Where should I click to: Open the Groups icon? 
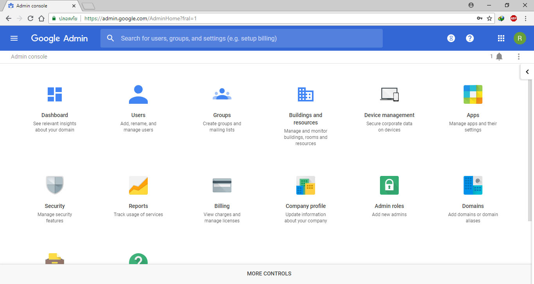(222, 94)
